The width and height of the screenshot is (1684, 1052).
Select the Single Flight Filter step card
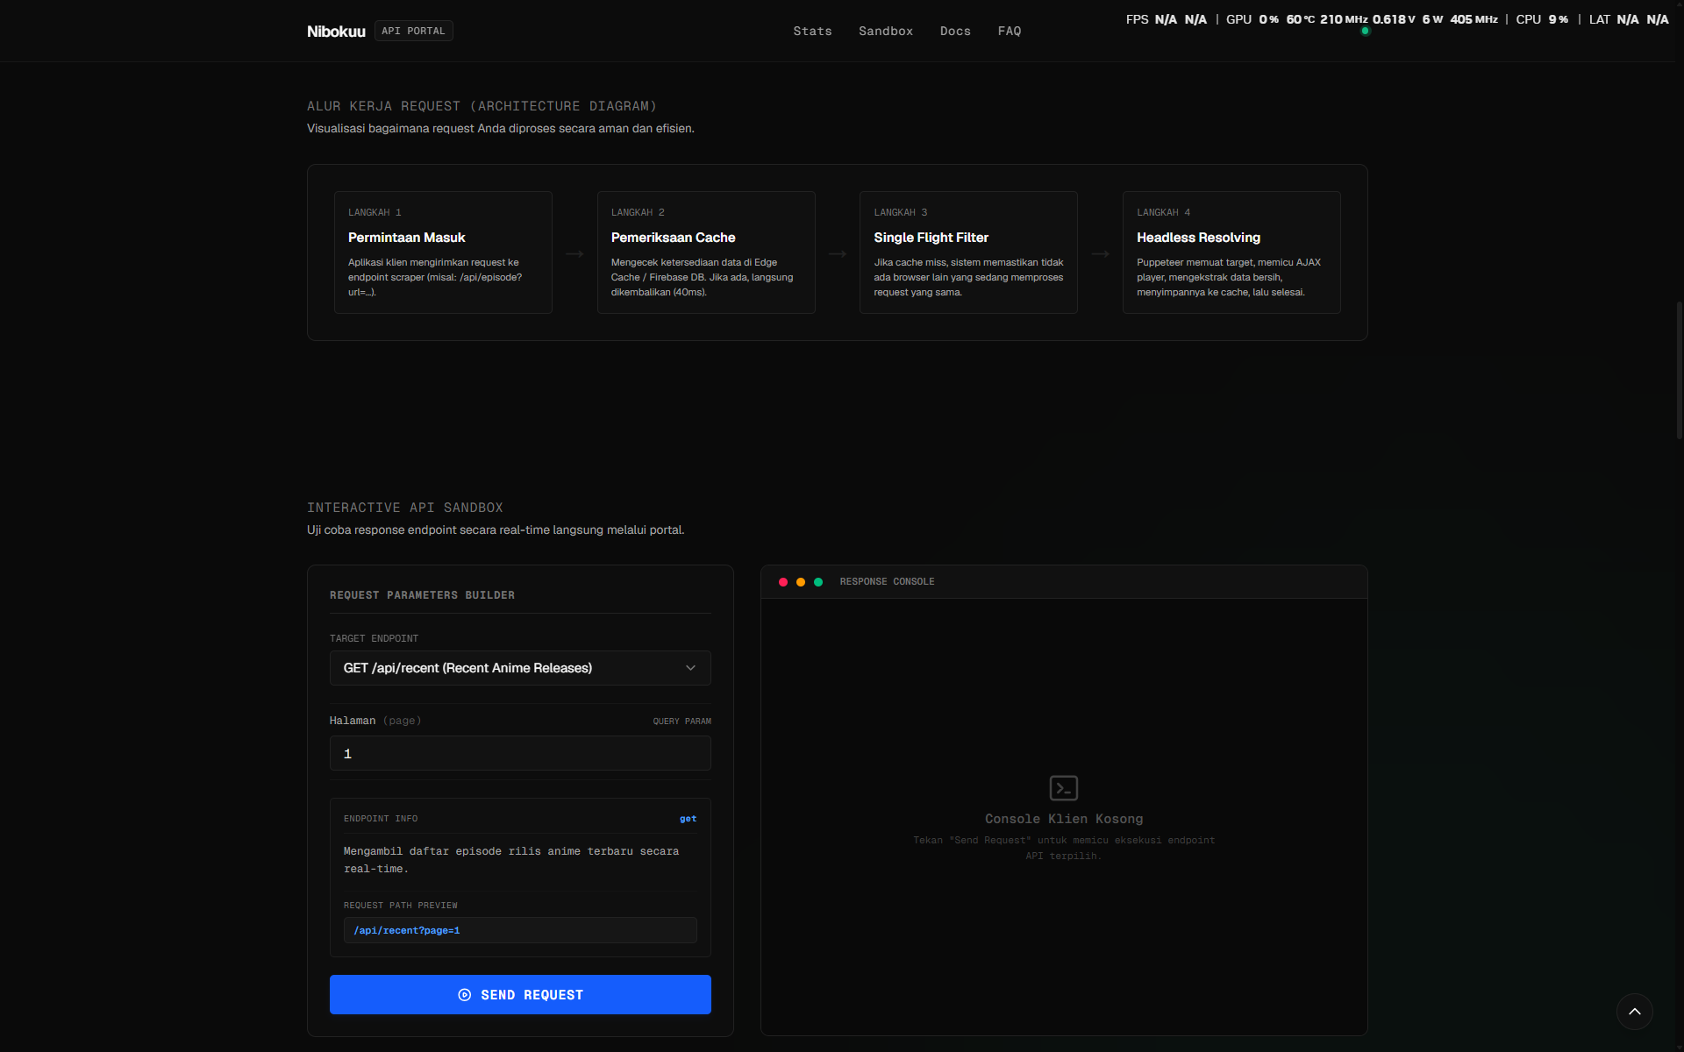968,252
